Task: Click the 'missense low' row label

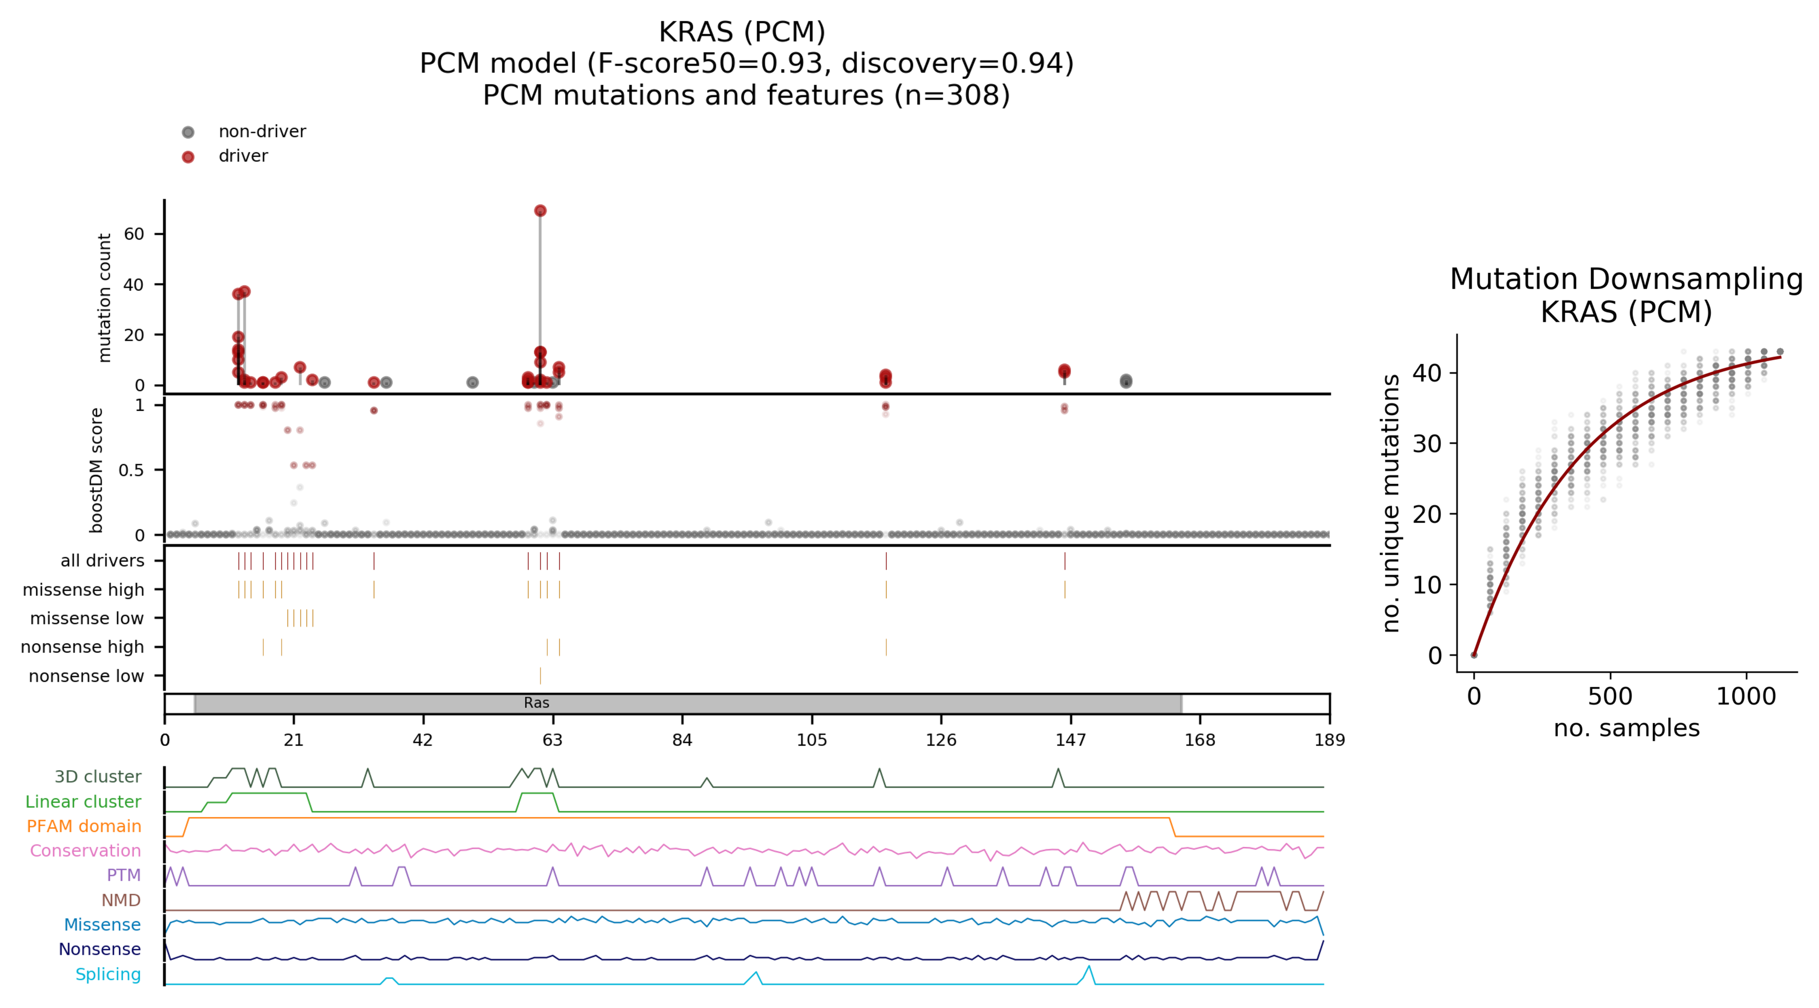Action: pos(87,619)
